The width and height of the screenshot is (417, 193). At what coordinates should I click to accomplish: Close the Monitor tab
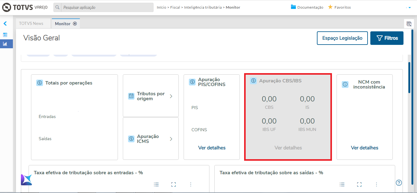point(75,24)
